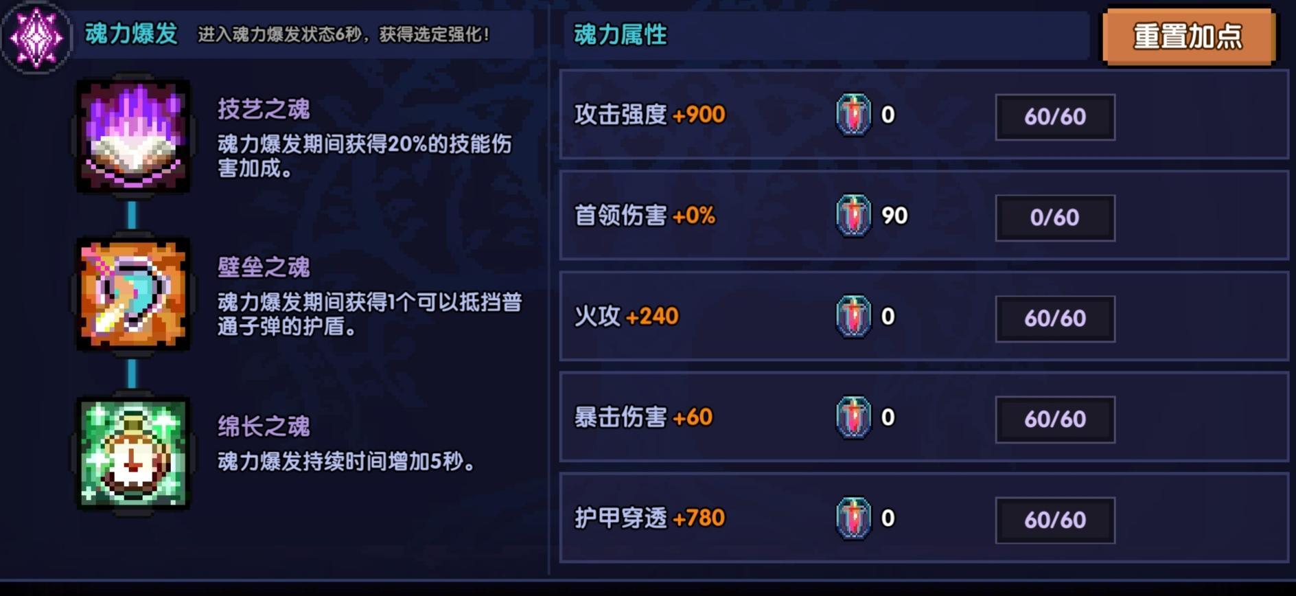Tap the soul gem icon beside 暴击伤害
This screenshot has width=1296, height=596.
(x=853, y=417)
